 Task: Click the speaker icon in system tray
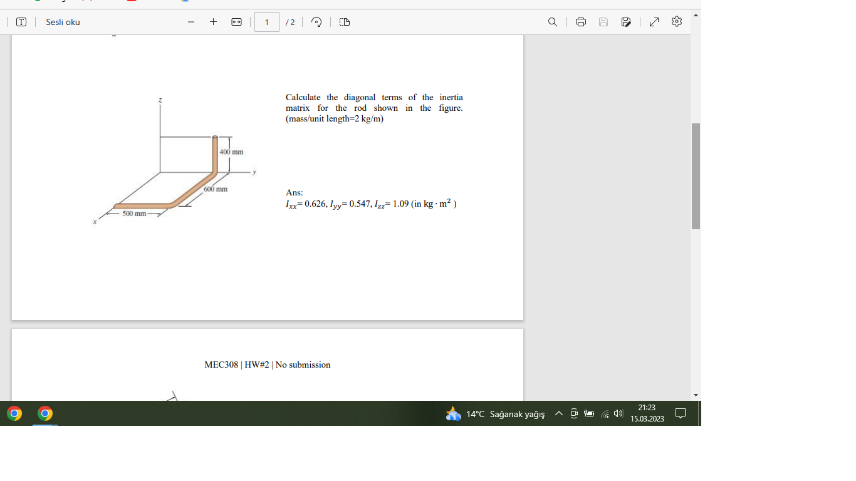tap(618, 414)
